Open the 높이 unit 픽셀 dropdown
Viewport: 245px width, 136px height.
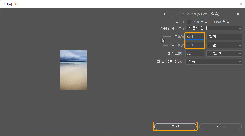(x=224, y=45)
